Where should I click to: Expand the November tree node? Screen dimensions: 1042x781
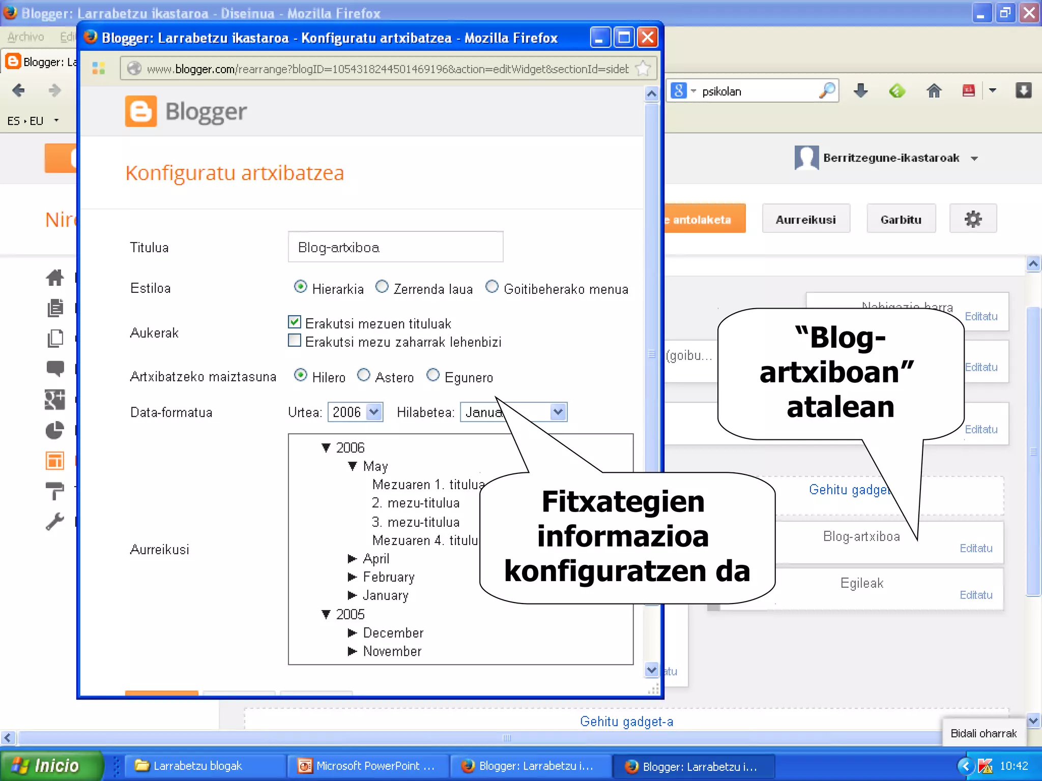point(353,651)
